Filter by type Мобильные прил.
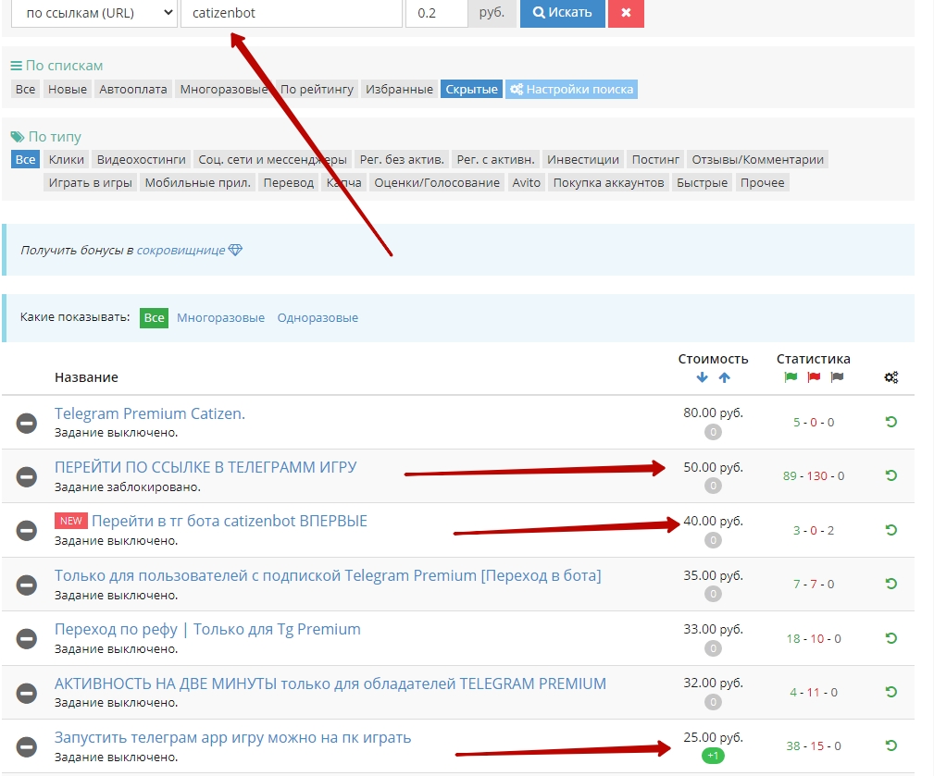This screenshot has height=776, width=934. point(198,183)
